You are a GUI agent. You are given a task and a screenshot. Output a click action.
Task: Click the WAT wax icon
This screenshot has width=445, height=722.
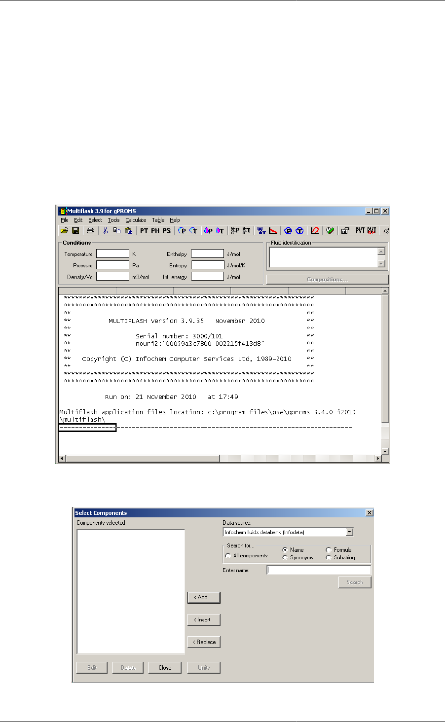click(x=261, y=230)
